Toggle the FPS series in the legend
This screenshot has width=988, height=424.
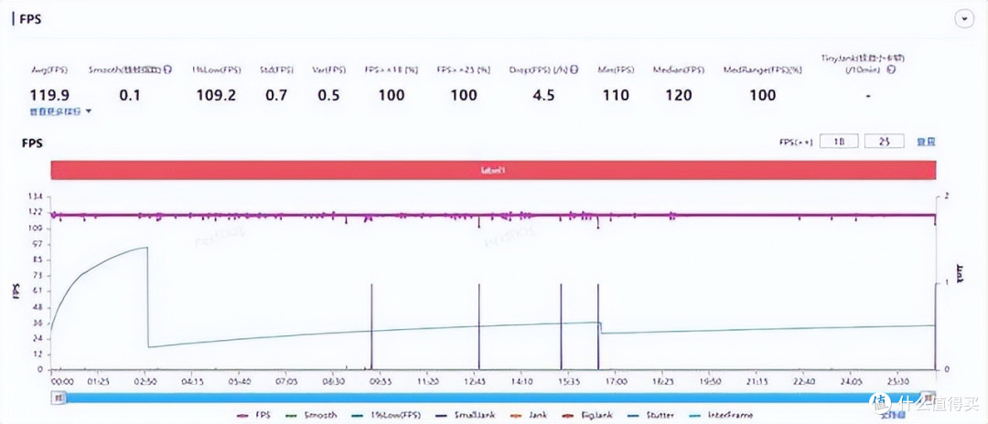tap(254, 415)
